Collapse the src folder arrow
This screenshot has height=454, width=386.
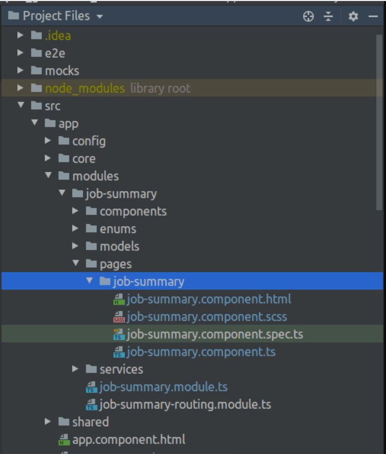(20, 105)
